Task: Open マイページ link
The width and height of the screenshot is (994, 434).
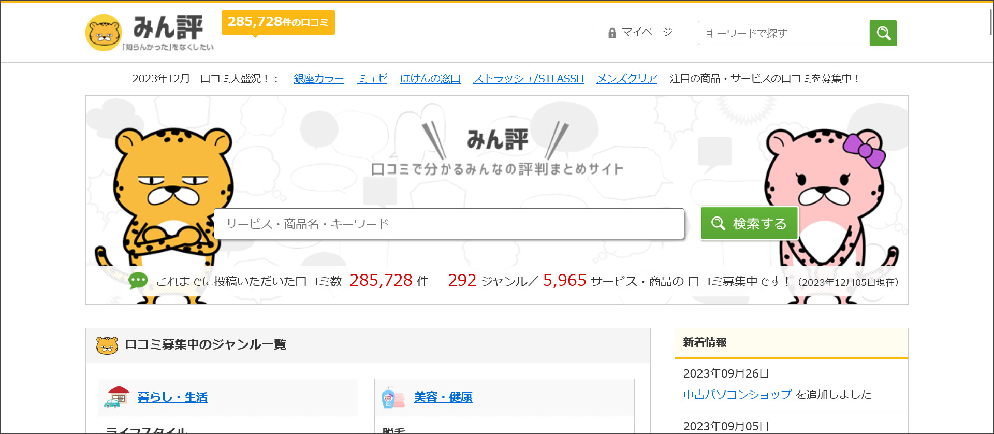Action: 647,33
